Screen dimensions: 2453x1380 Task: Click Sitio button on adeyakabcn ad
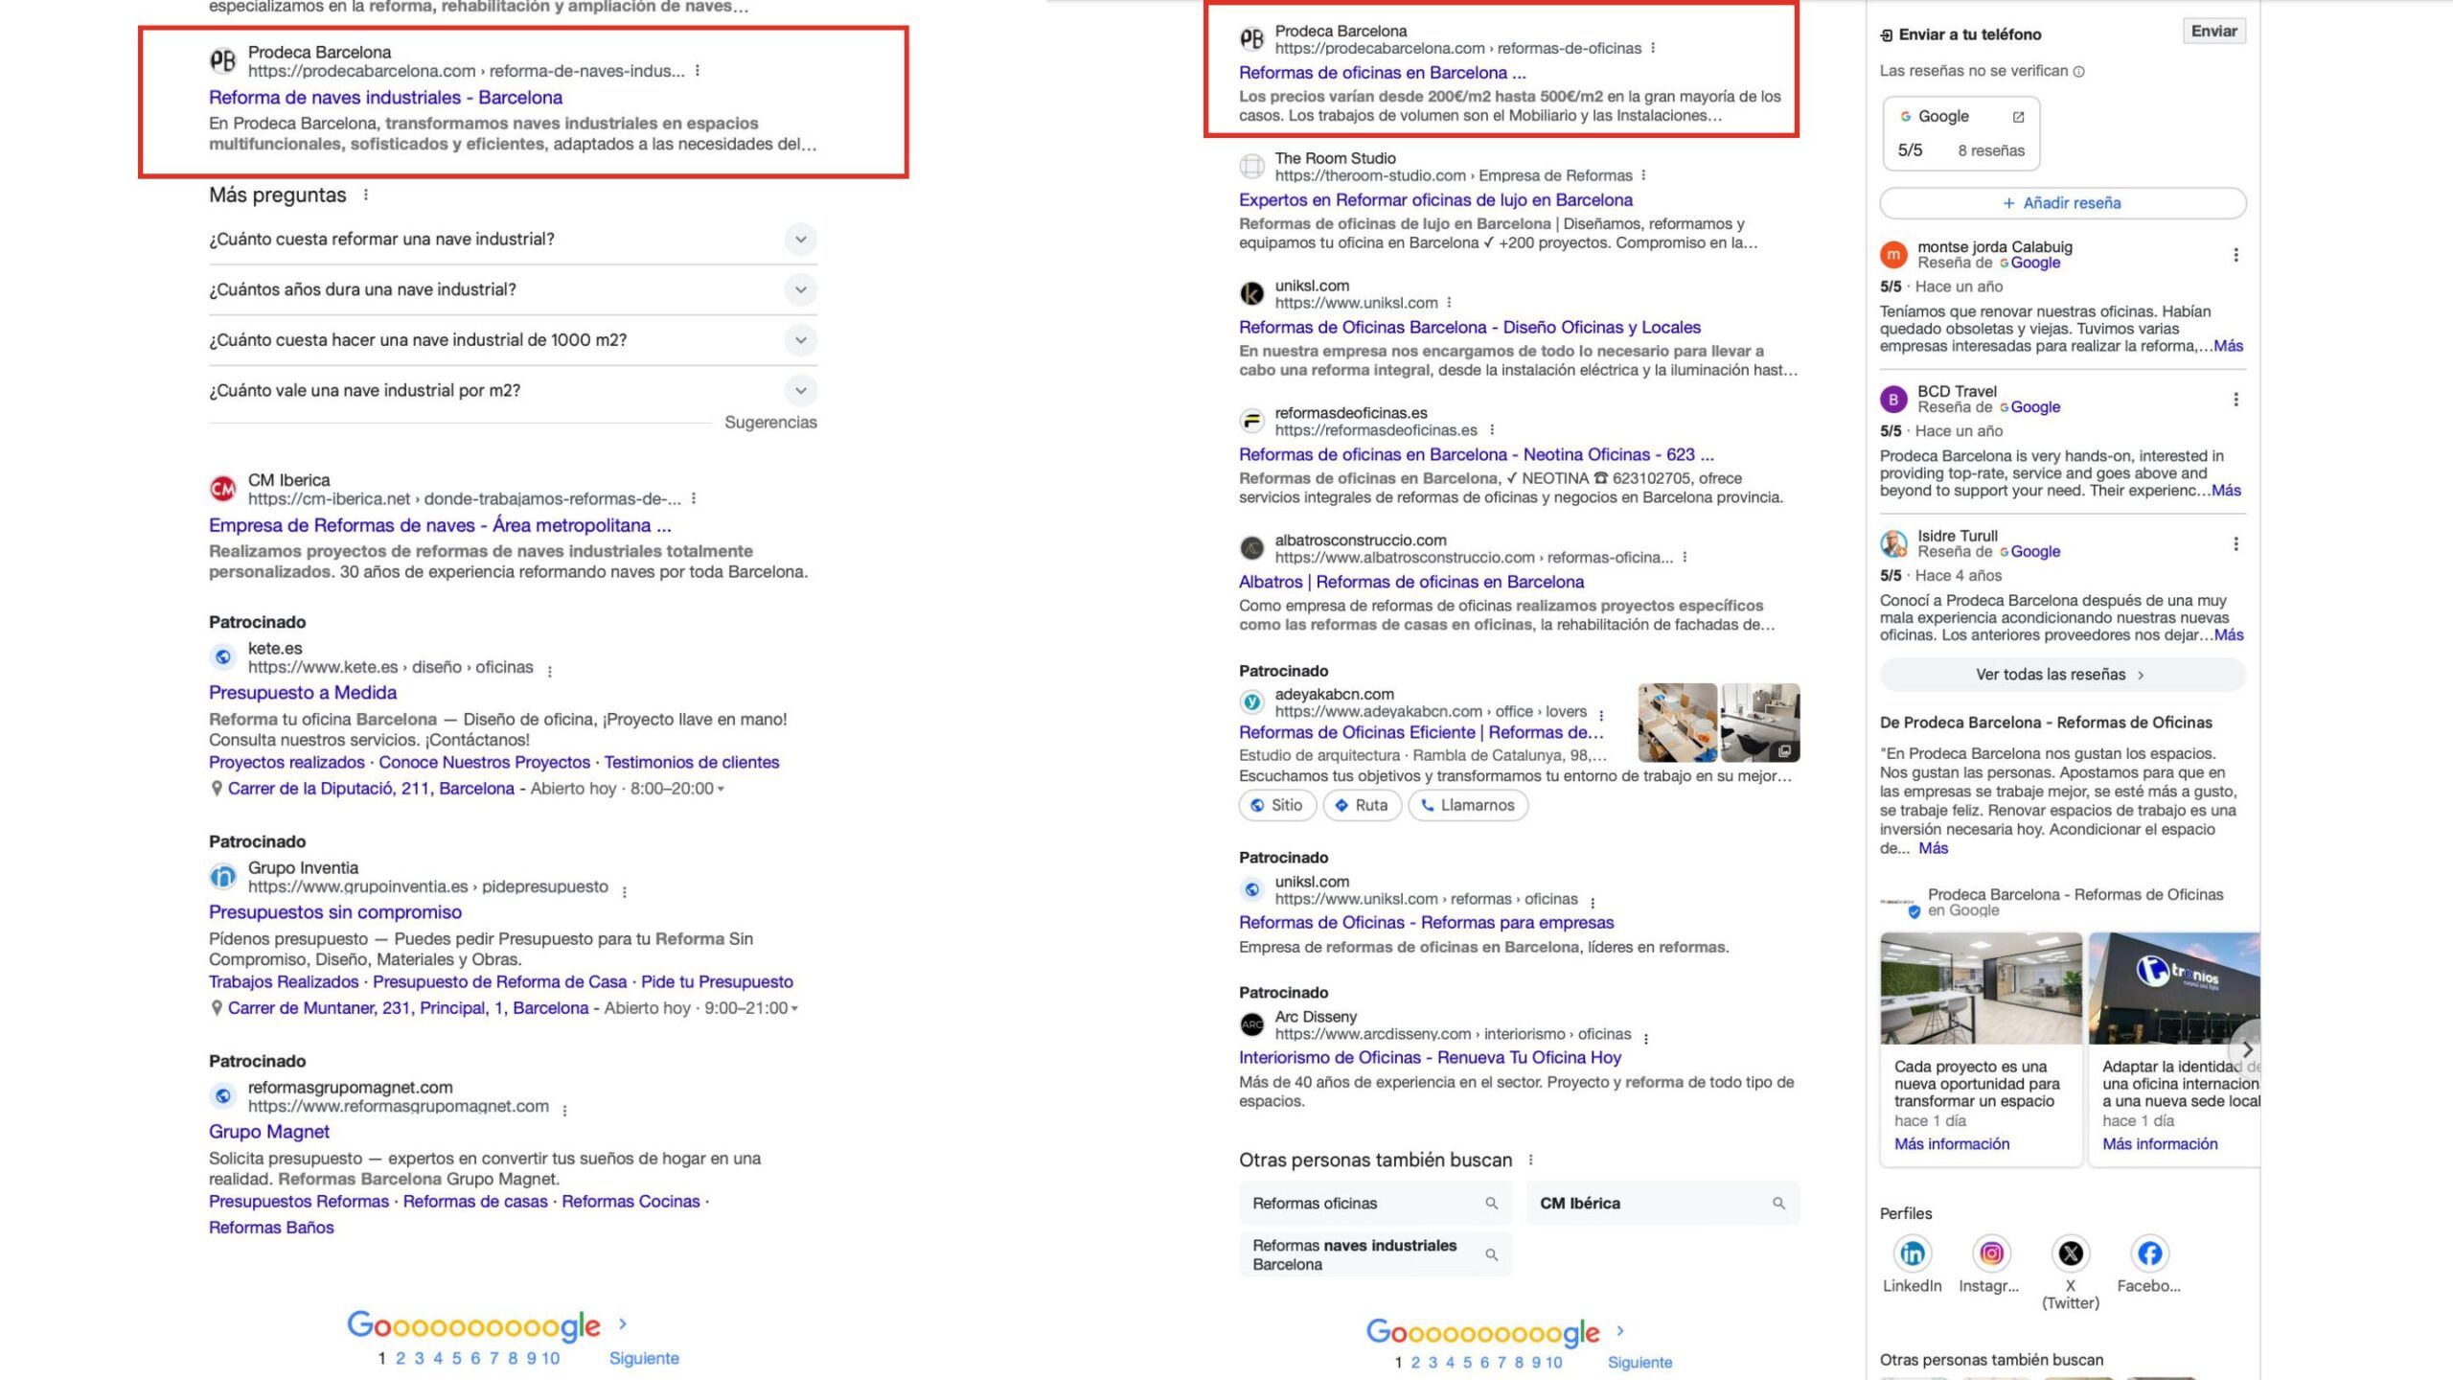click(1277, 805)
